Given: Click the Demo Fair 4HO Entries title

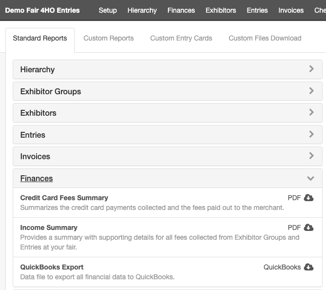Looking at the screenshot, I should pos(42,10).
